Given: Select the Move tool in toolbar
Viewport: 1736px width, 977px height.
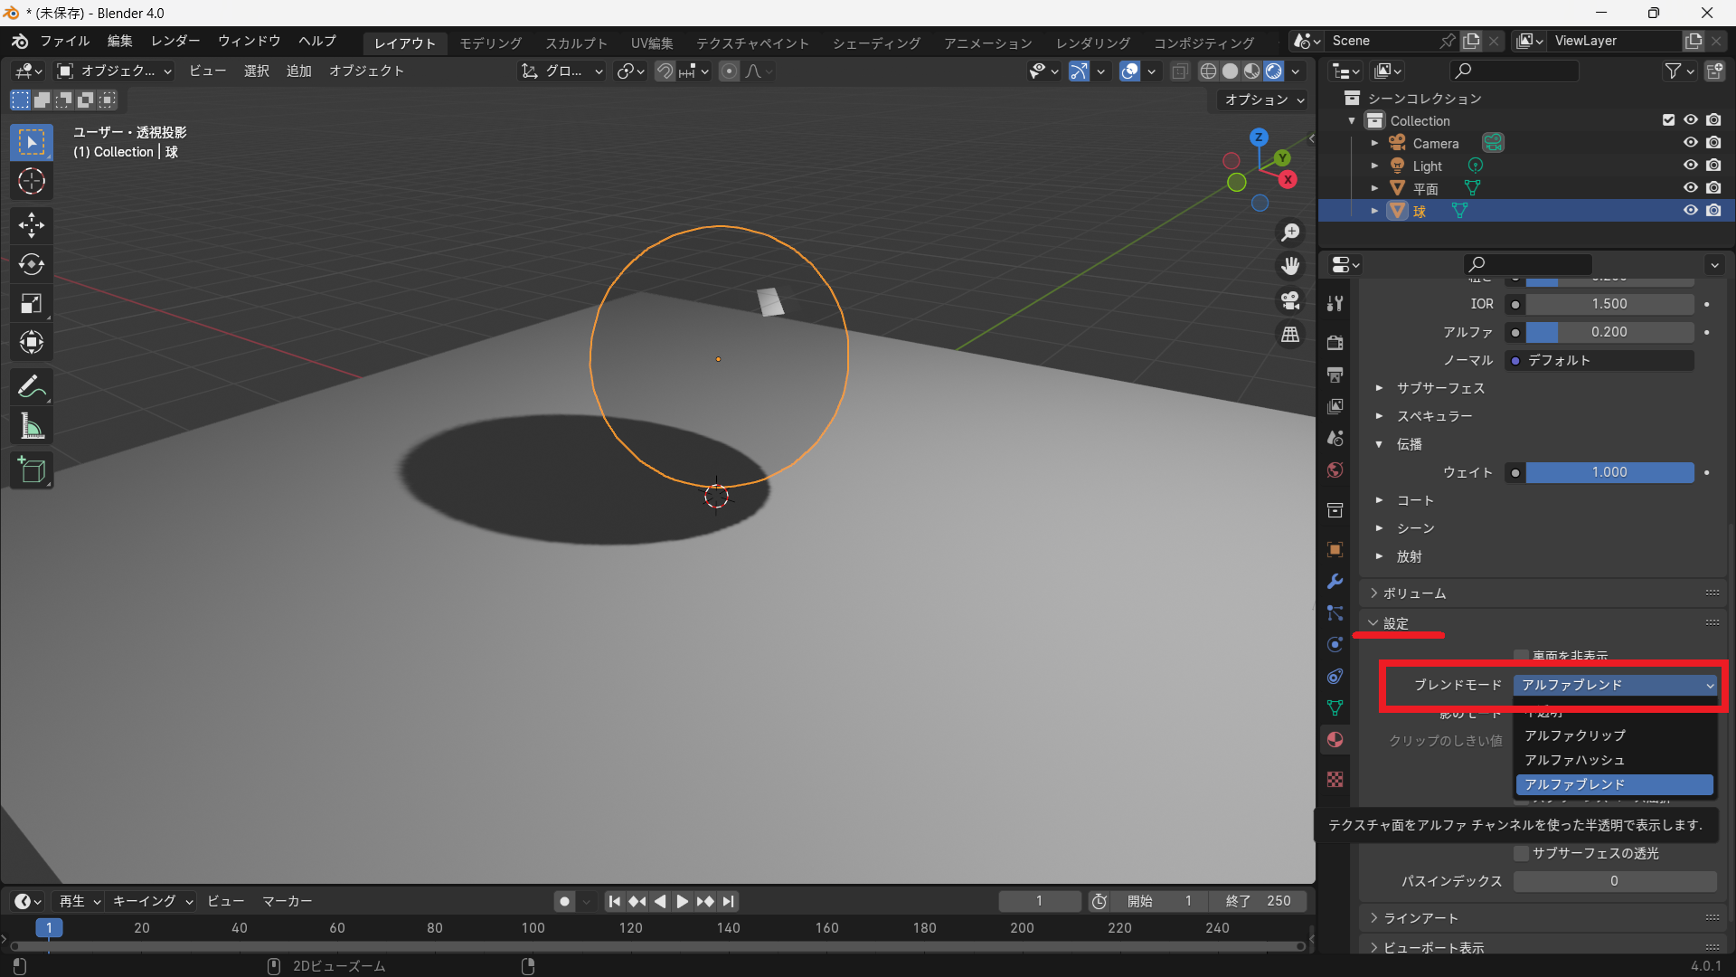Looking at the screenshot, I should tap(32, 224).
